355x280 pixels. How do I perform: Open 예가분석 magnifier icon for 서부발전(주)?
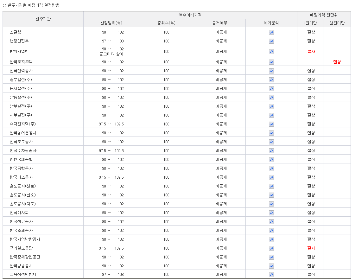[x=271, y=115]
